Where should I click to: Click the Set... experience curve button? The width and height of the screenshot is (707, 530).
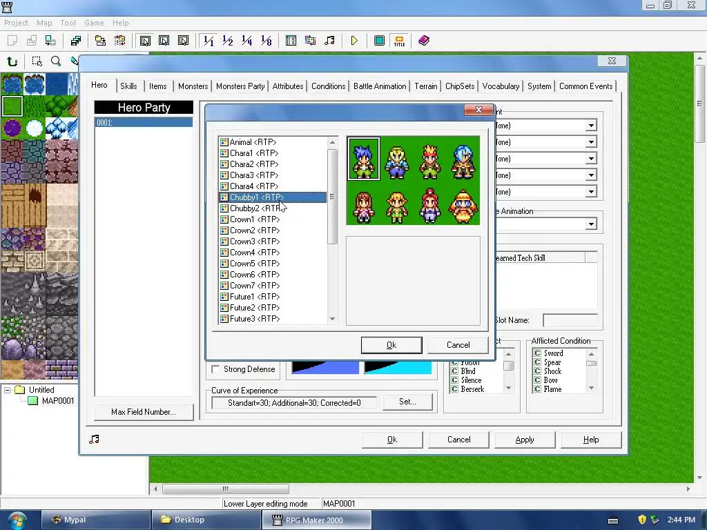[407, 402]
